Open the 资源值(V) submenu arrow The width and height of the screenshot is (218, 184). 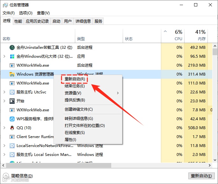[x=118, y=93]
